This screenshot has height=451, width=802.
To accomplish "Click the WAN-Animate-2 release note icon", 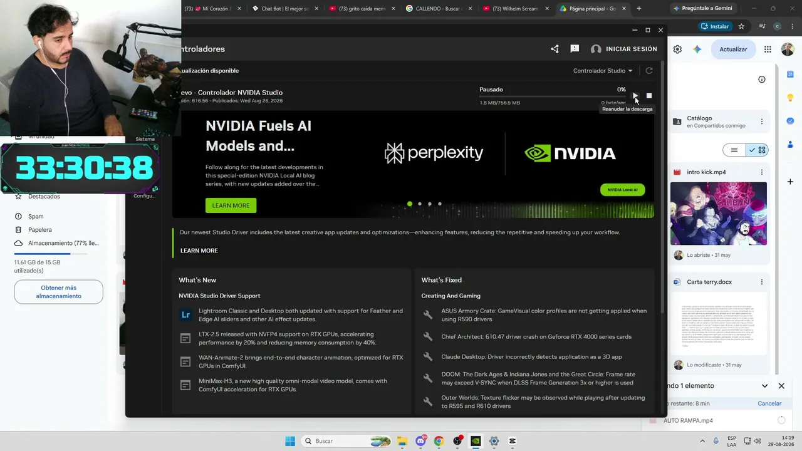I will coord(185,361).
